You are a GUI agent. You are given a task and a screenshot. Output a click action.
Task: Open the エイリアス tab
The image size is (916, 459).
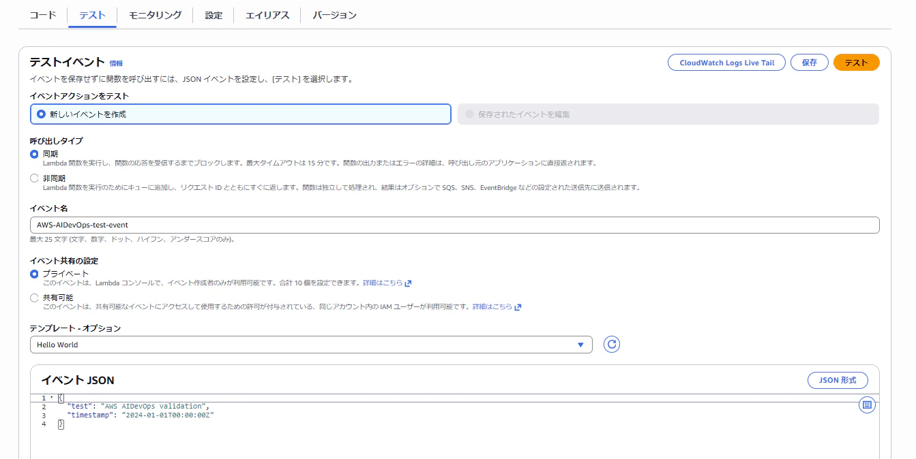click(267, 15)
